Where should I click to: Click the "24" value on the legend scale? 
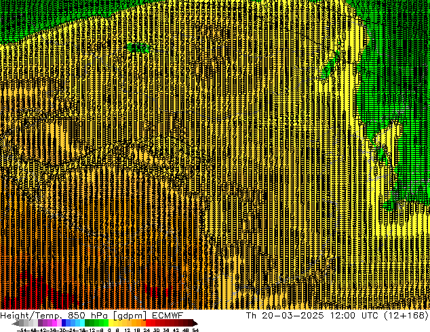146,331
